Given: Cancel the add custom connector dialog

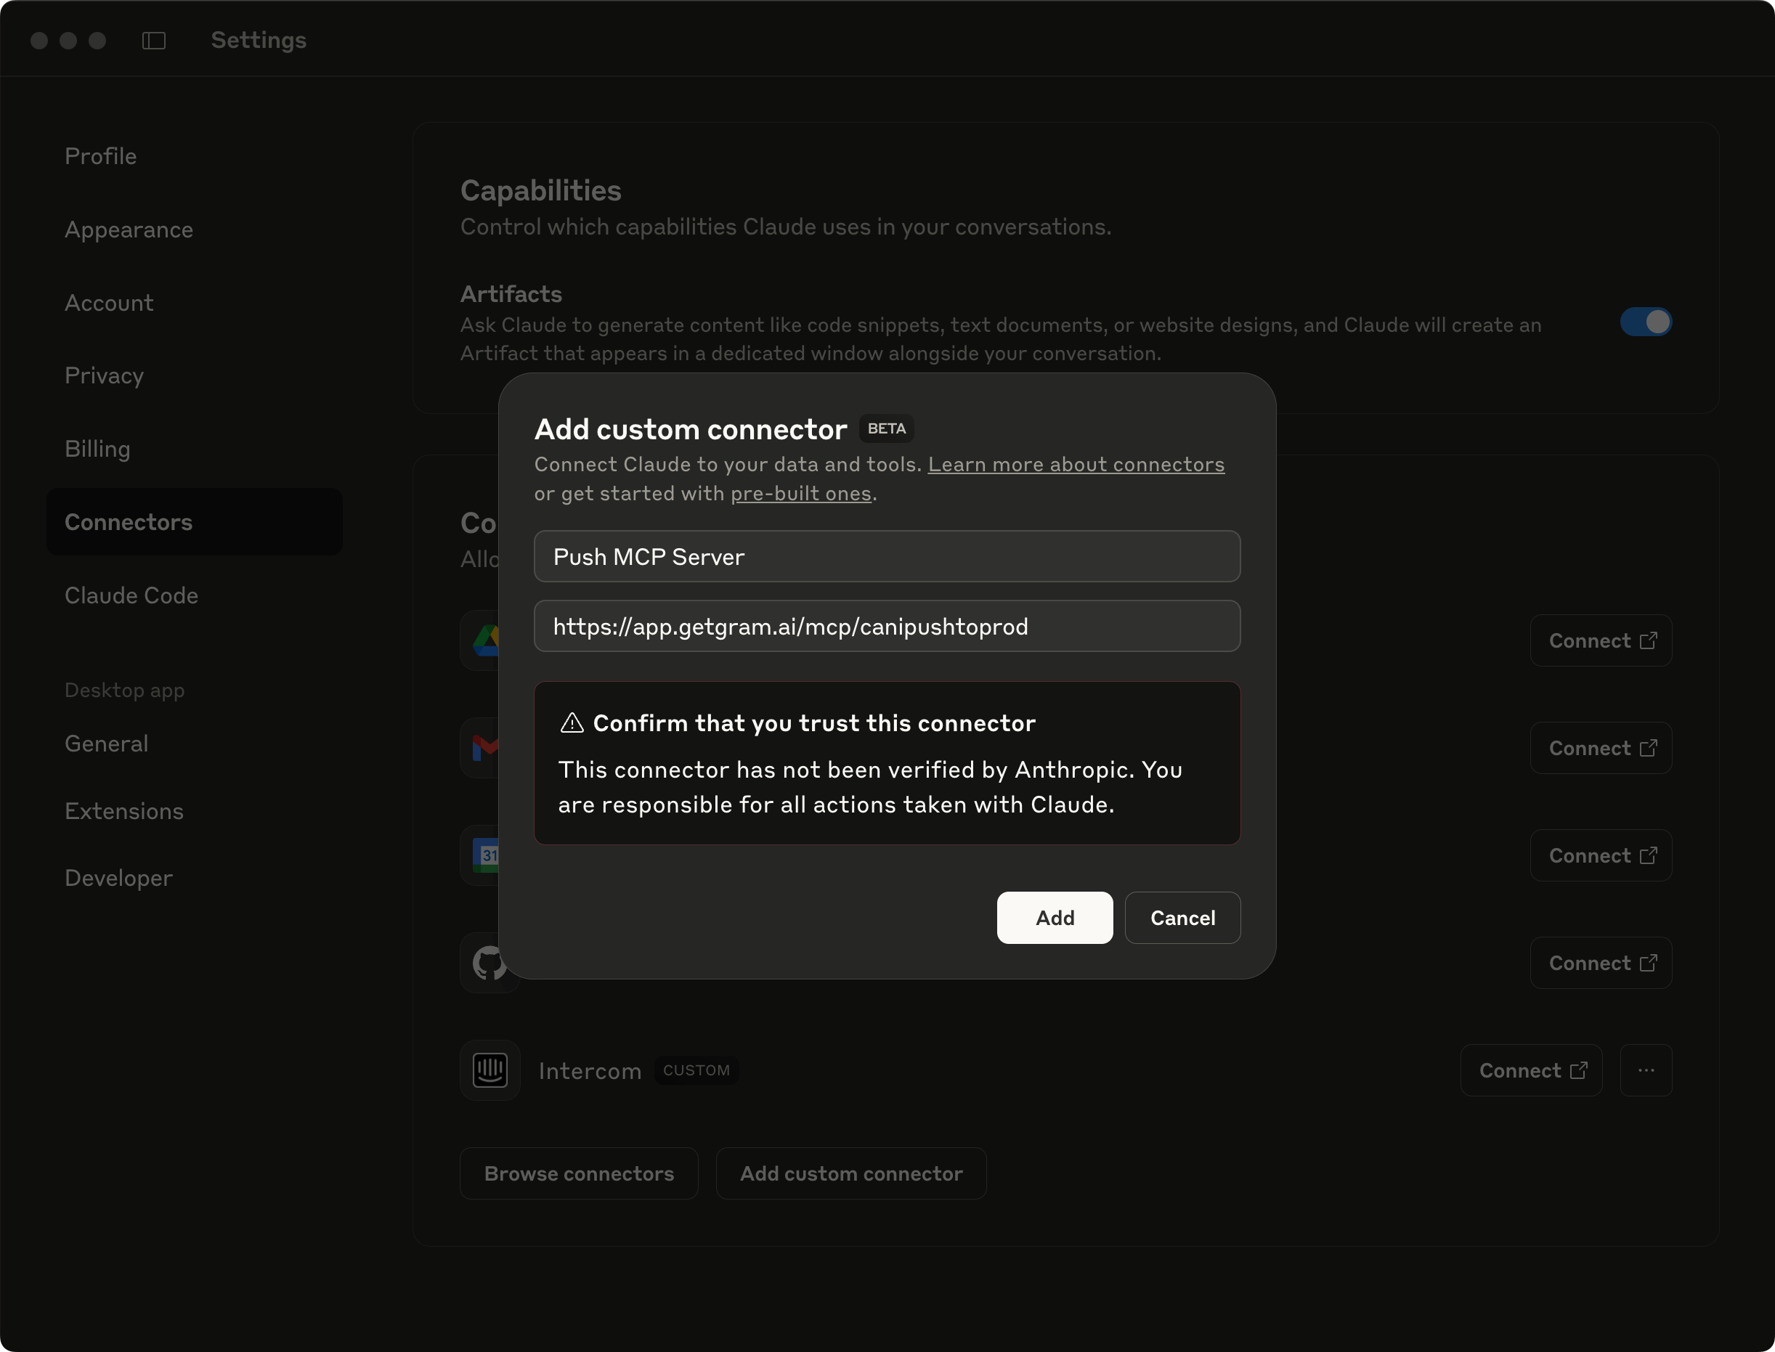Looking at the screenshot, I should (x=1182, y=918).
